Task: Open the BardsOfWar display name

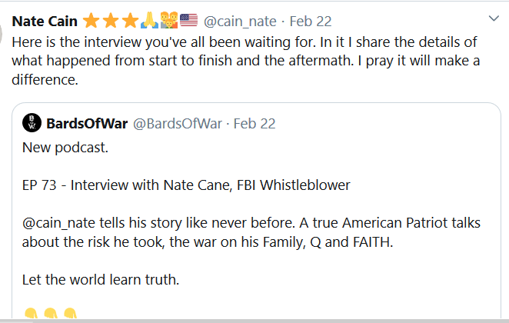Action: tap(87, 124)
